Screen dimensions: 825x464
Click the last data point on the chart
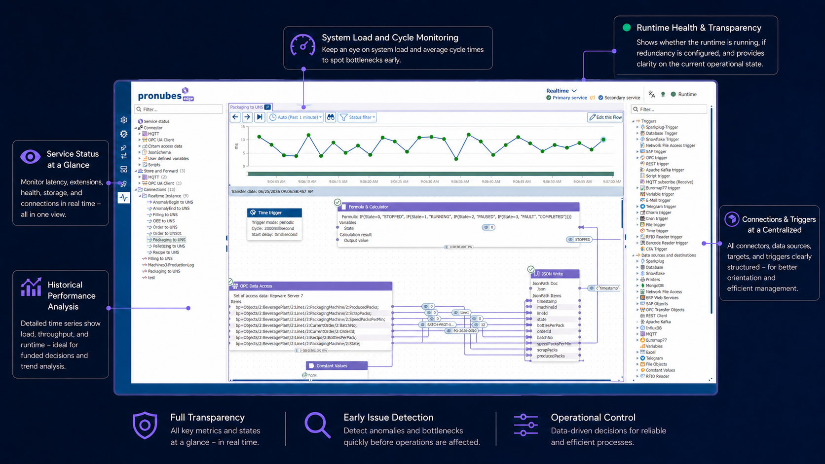603,140
